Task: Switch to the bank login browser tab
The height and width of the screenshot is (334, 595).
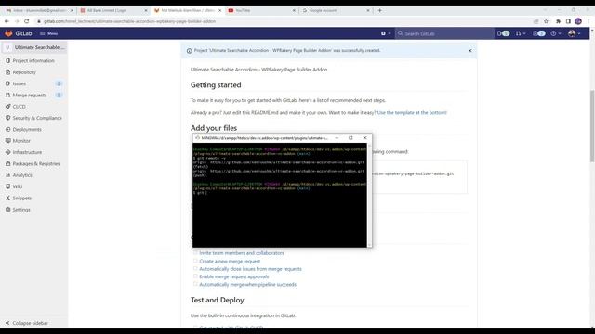Action: (x=113, y=10)
